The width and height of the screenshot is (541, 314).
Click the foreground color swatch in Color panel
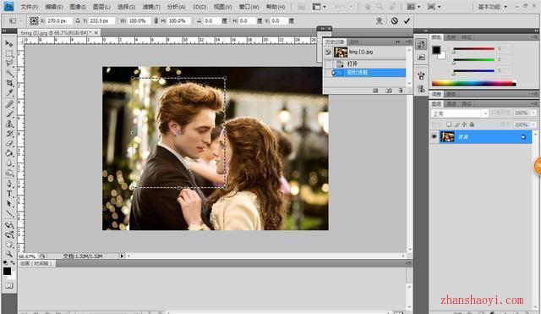[x=436, y=50]
